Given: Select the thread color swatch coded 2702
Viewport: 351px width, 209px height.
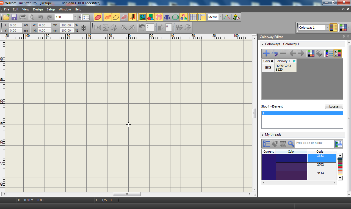Looking at the screenshot, I should (291, 167).
